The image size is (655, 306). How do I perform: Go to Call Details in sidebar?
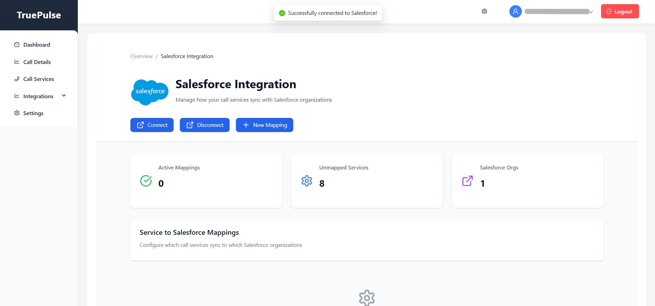point(37,62)
